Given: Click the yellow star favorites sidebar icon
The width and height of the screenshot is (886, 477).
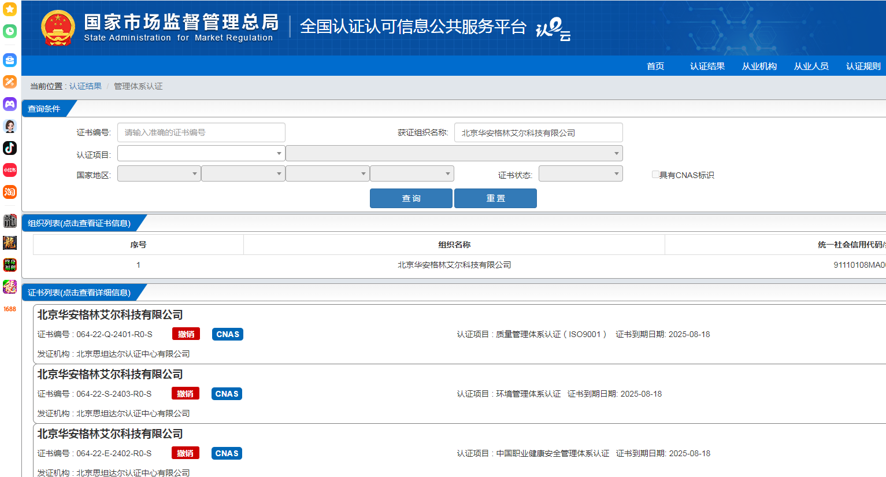Looking at the screenshot, I should (x=10, y=9).
